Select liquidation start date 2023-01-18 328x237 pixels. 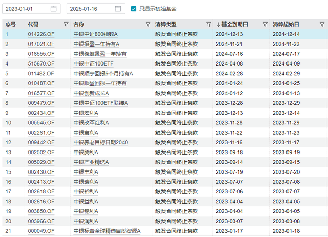pyautogui.click(x=286, y=231)
